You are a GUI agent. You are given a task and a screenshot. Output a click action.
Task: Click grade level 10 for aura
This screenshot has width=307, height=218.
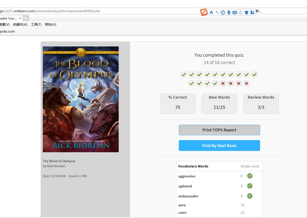(x=242, y=205)
